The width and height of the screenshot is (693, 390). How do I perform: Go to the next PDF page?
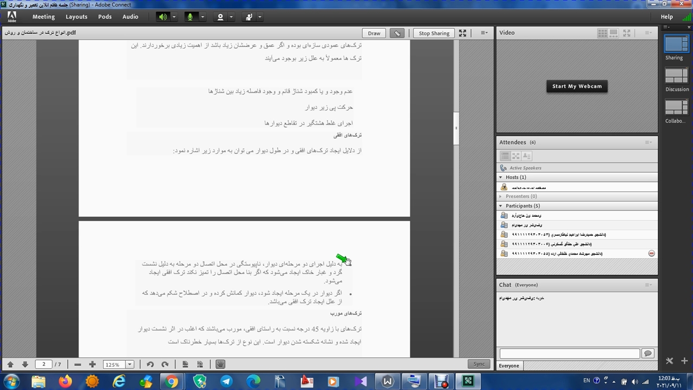tap(25, 365)
